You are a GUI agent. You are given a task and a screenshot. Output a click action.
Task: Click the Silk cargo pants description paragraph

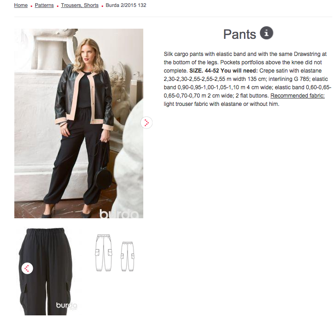pos(248,79)
